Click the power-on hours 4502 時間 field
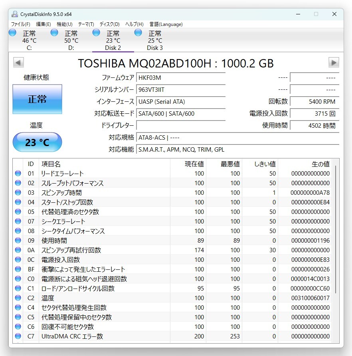This screenshot has height=356, width=352. pos(314,125)
